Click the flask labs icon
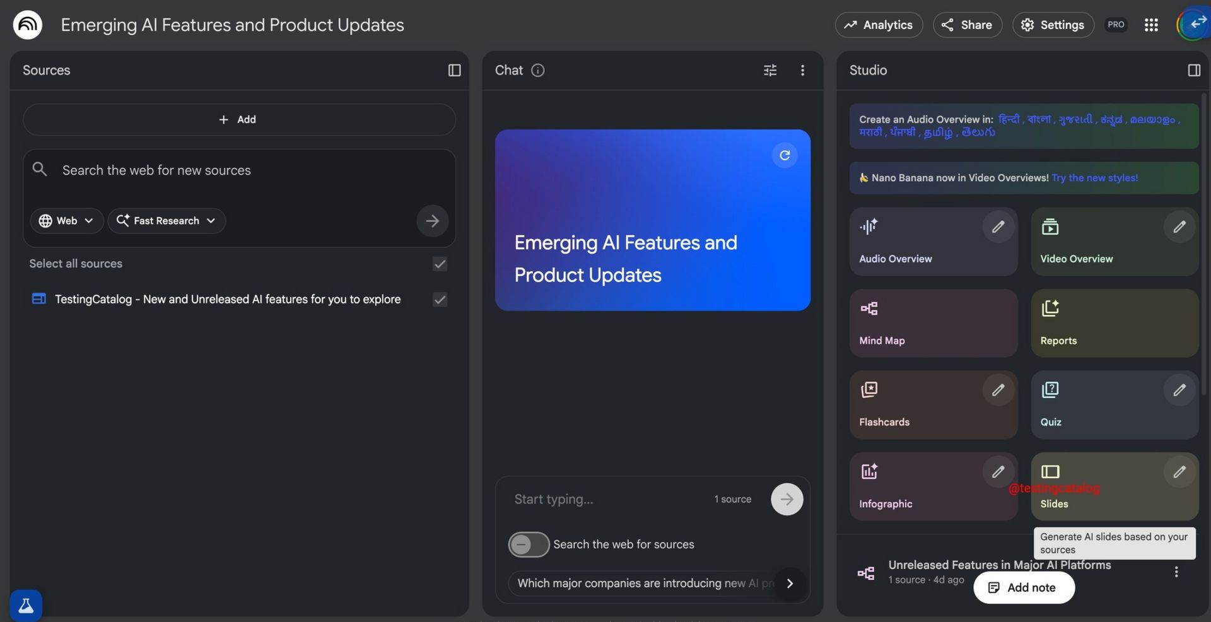1211x622 pixels. coord(26,606)
